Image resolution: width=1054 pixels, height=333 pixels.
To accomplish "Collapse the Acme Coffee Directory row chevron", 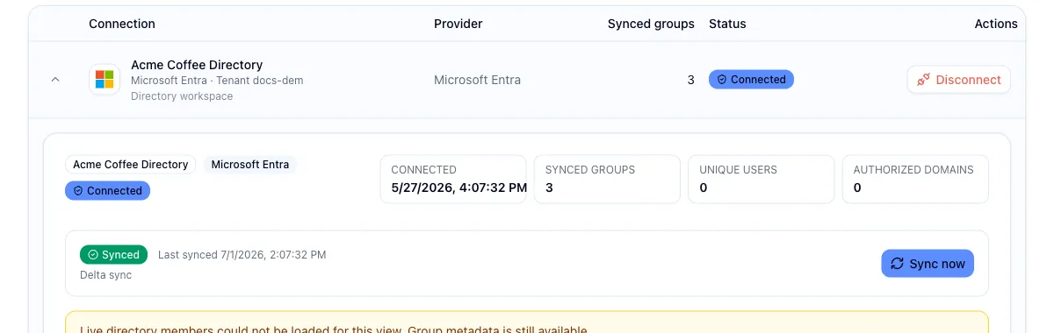I will (x=55, y=80).
